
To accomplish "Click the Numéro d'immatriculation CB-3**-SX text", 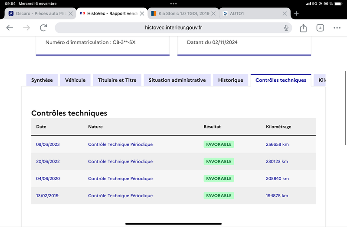I will [x=90, y=42].
